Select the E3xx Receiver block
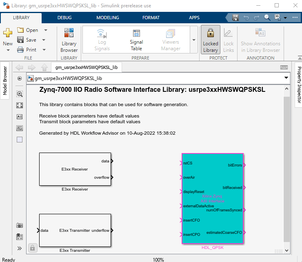Viewport: 302px width, 262px height. 75,169
